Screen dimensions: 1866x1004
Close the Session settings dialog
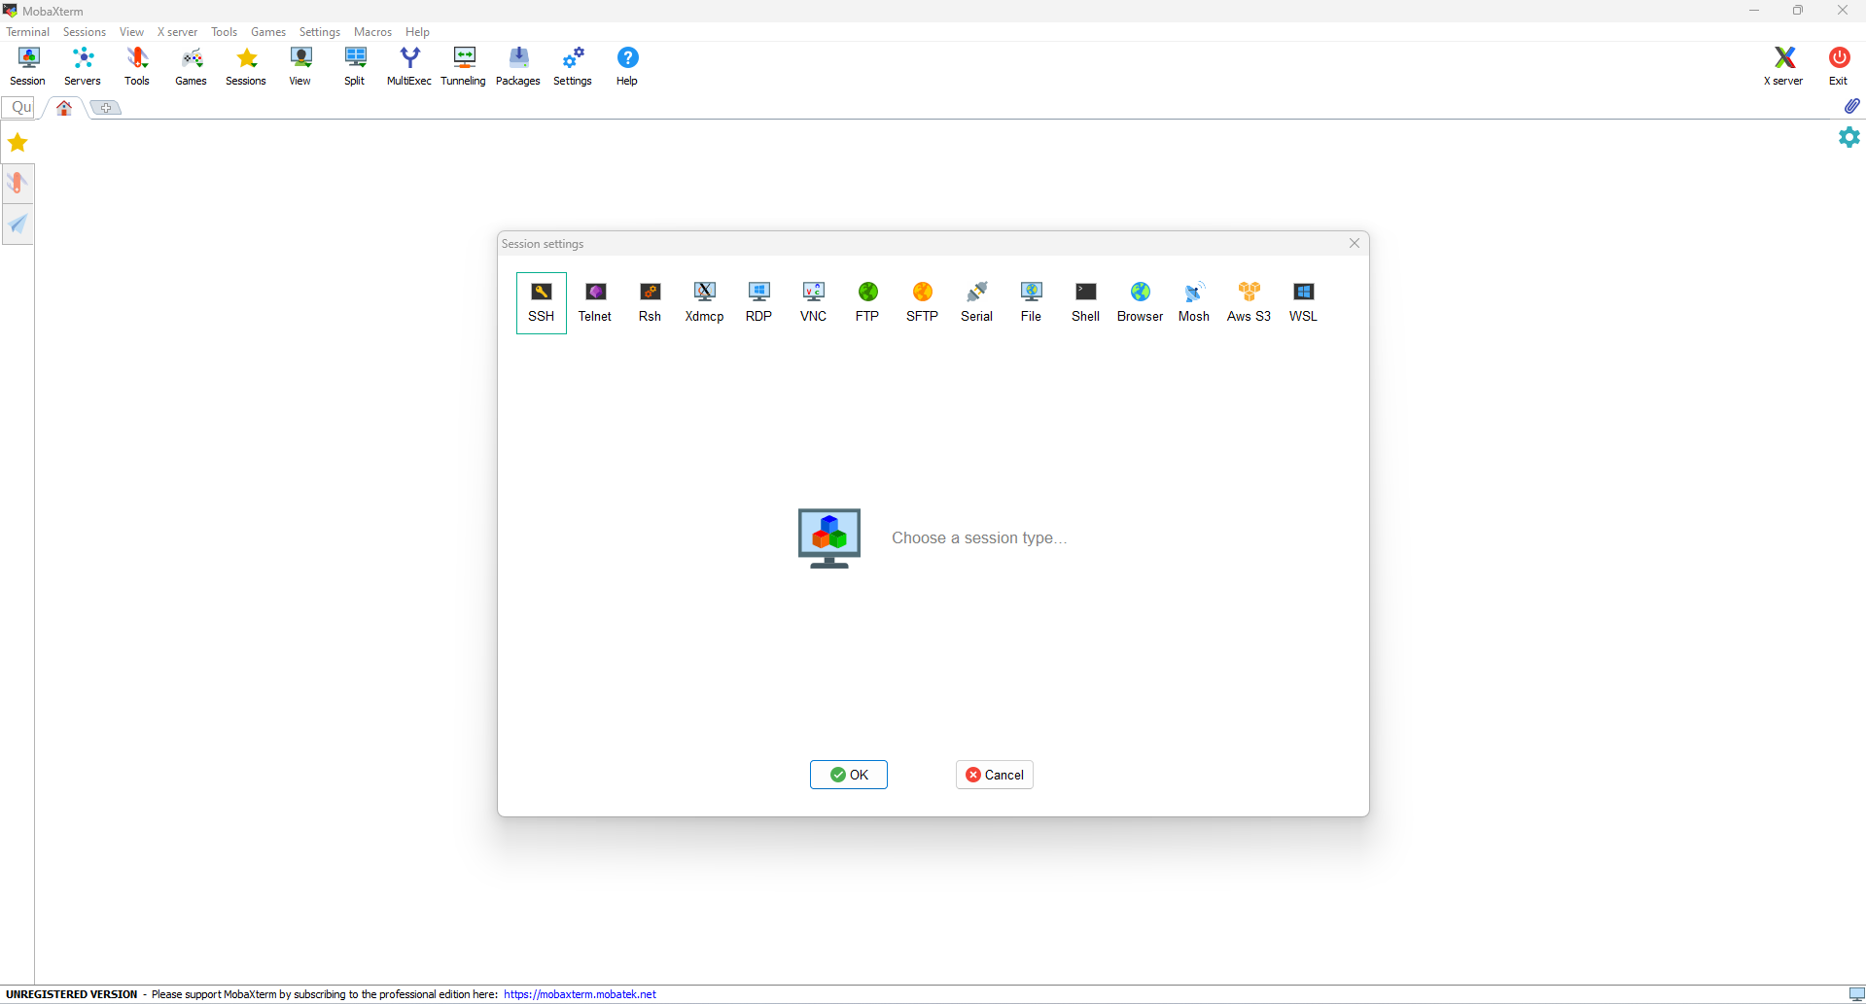pos(1355,243)
